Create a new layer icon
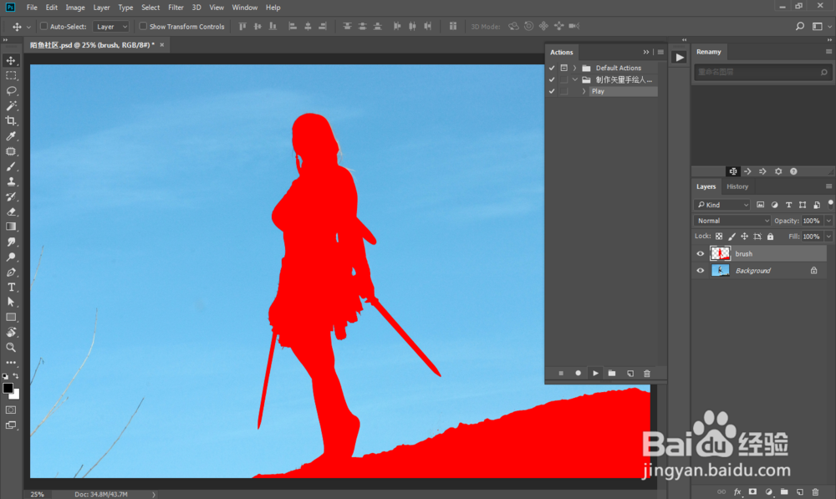The width and height of the screenshot is (836, 499). tap(800, 491)
